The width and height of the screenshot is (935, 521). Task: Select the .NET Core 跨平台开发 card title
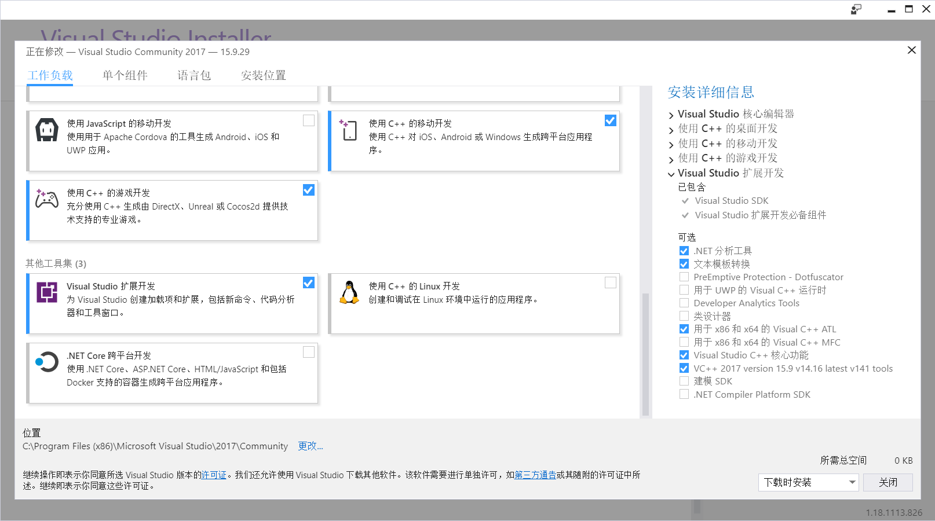pyautogui.click(x=109, y=355)
